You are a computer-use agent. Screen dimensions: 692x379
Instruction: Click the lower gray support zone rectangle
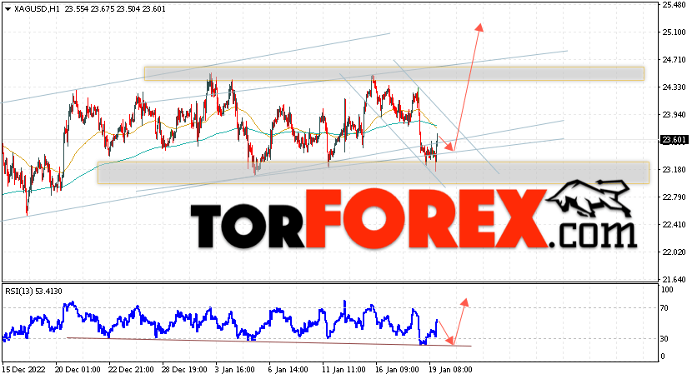[374, 172]
